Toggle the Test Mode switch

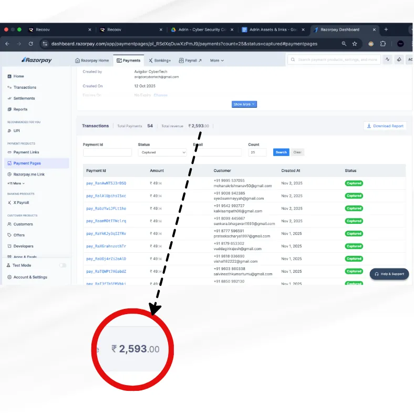tap(63, 265)
